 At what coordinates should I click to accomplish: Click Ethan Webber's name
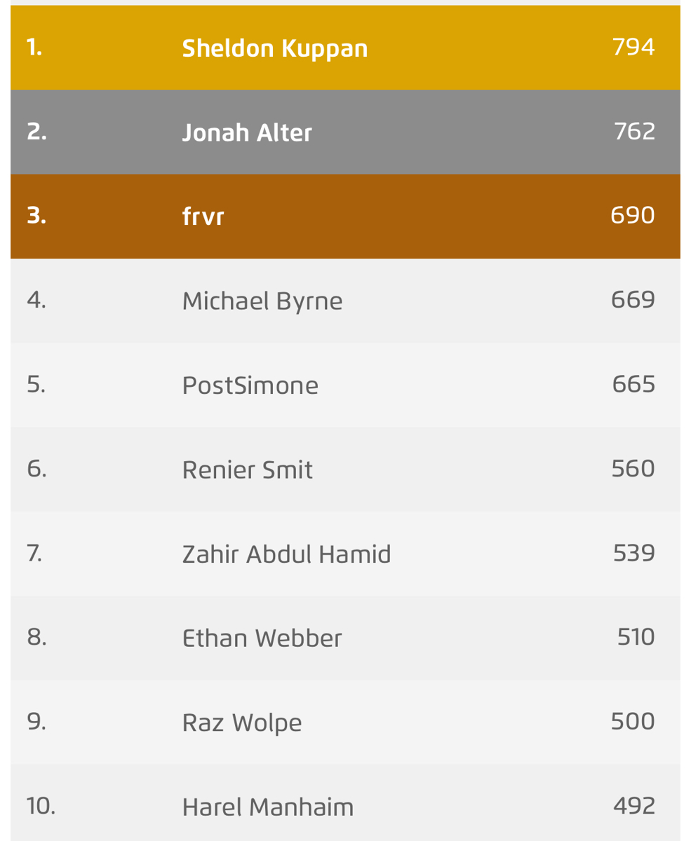[262, 638]
